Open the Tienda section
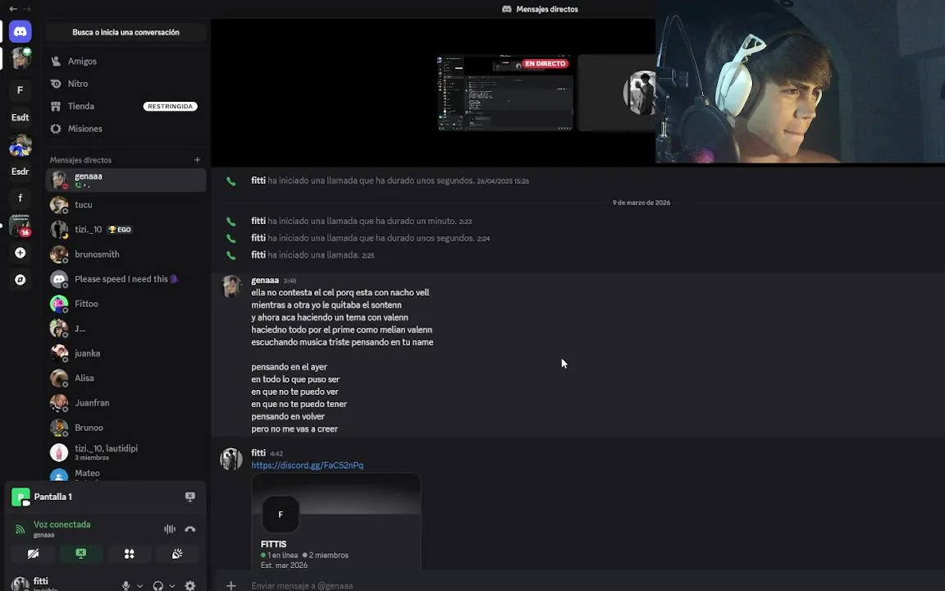945x591 pixels. tap(126, 106)
